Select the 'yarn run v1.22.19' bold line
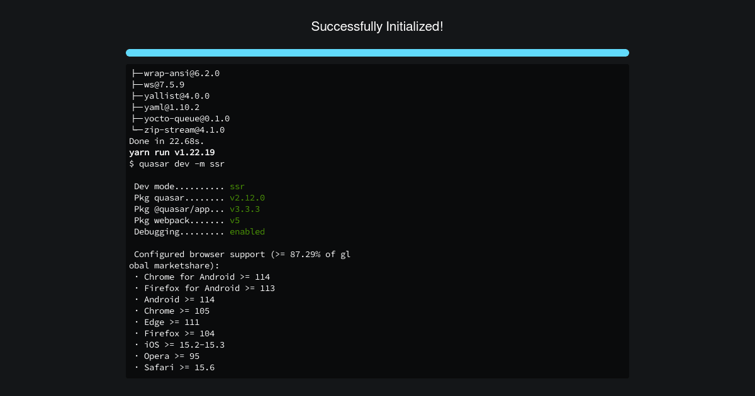 pyautogui.click(x=171, y=152)
